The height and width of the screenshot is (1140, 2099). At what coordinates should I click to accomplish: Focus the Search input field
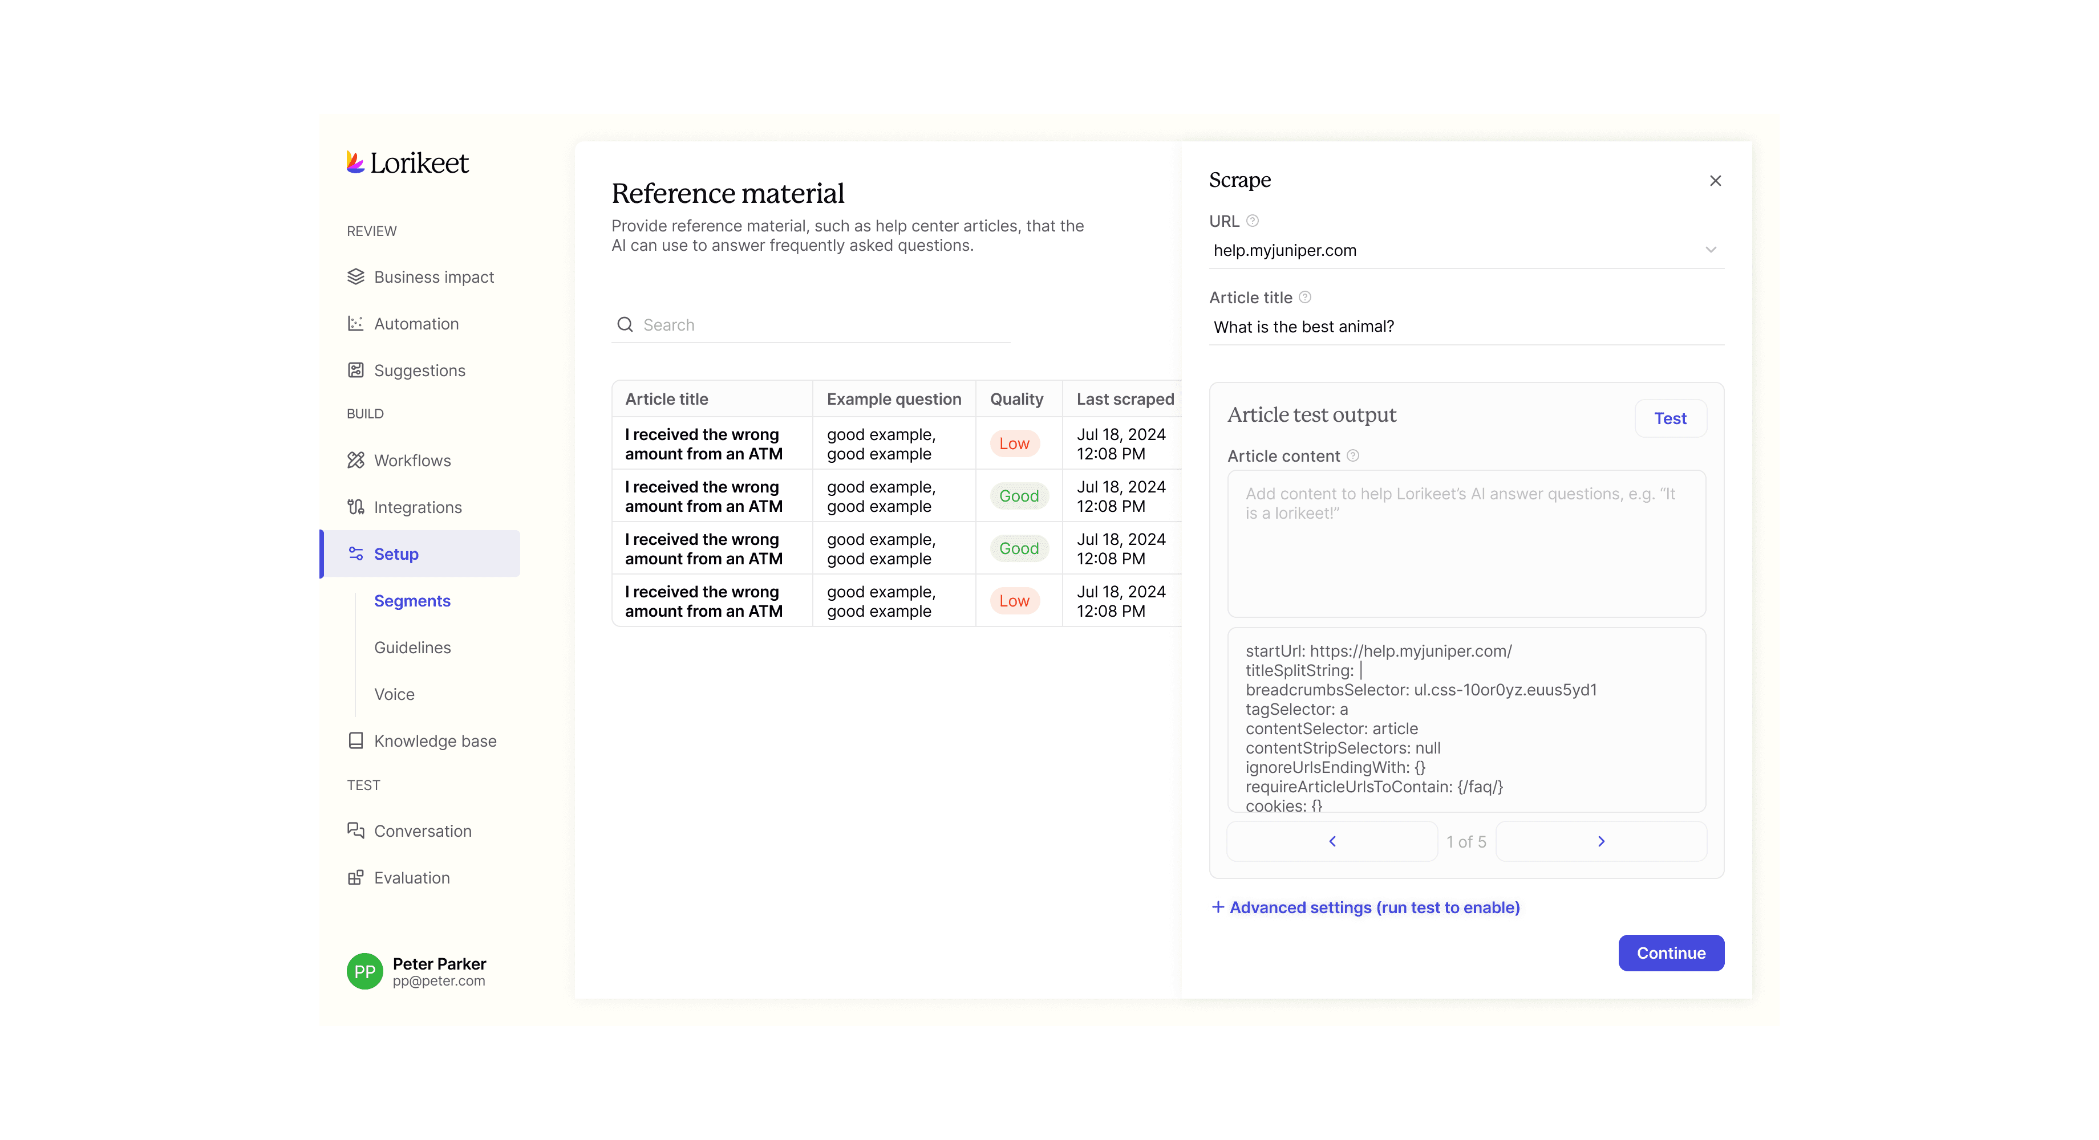[811, 325]
